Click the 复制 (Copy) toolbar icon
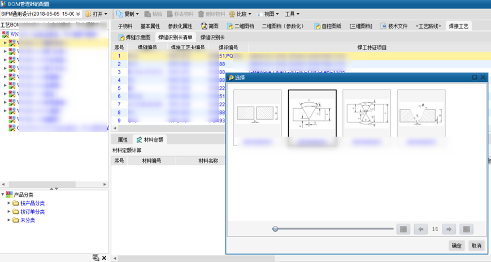Image resolution: width=491 pixels, height=262 pixels. click(120, 14)
